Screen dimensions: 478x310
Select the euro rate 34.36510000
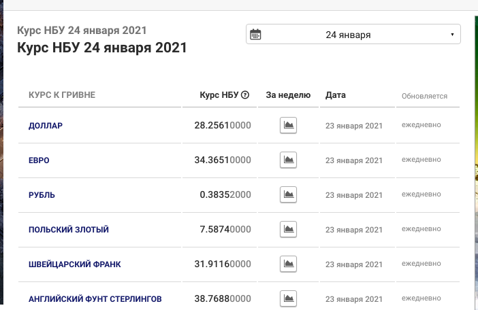click(x=223, y=160)
